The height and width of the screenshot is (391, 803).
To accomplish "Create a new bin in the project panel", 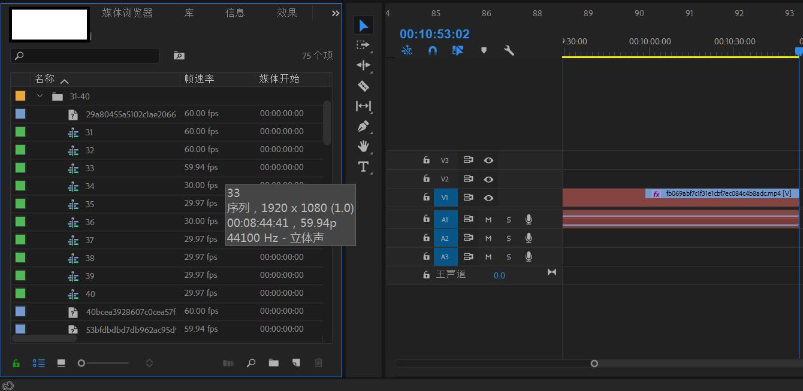I will 273,363.
